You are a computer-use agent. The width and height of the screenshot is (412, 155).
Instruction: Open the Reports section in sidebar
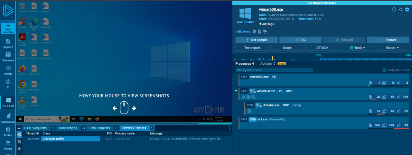[8, 43]
